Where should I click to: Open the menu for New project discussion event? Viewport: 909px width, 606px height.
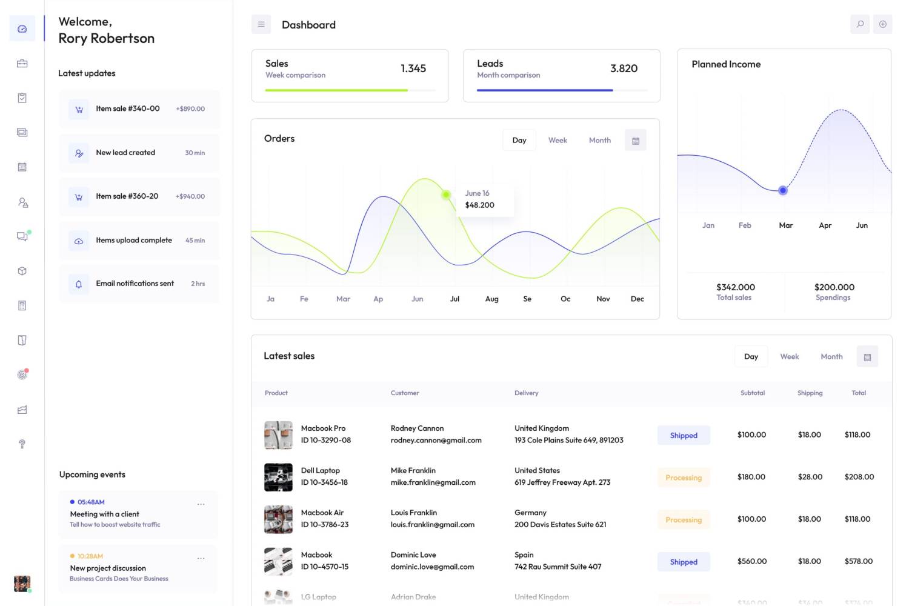(x=201, y=558)
